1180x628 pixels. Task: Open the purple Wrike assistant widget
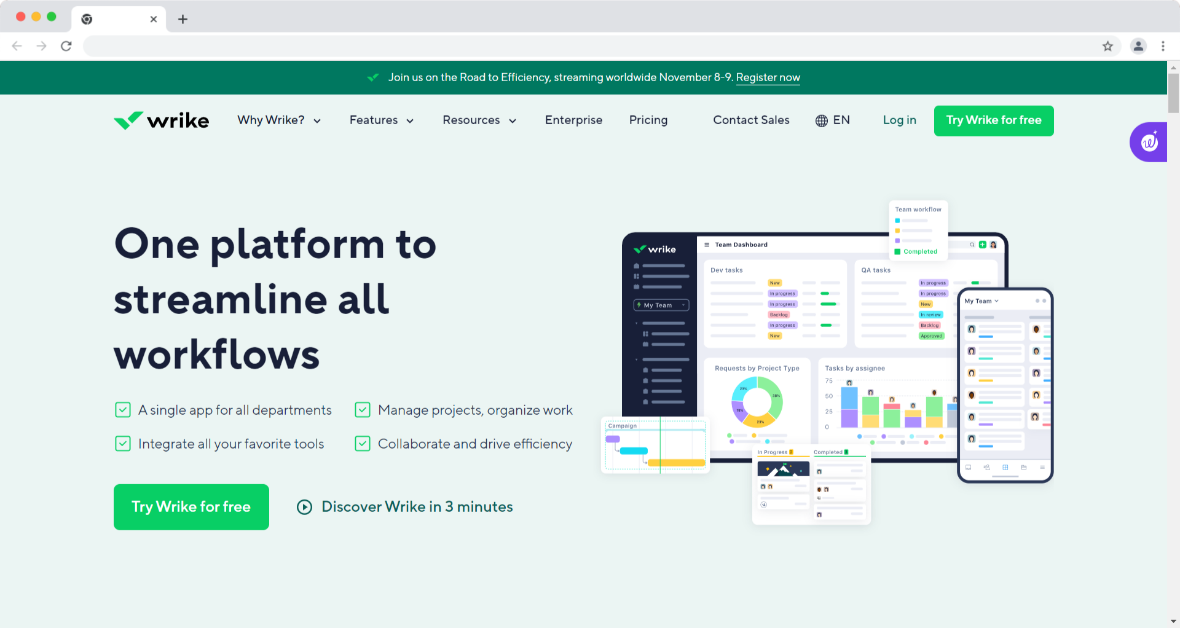(x=1148, y=143)
